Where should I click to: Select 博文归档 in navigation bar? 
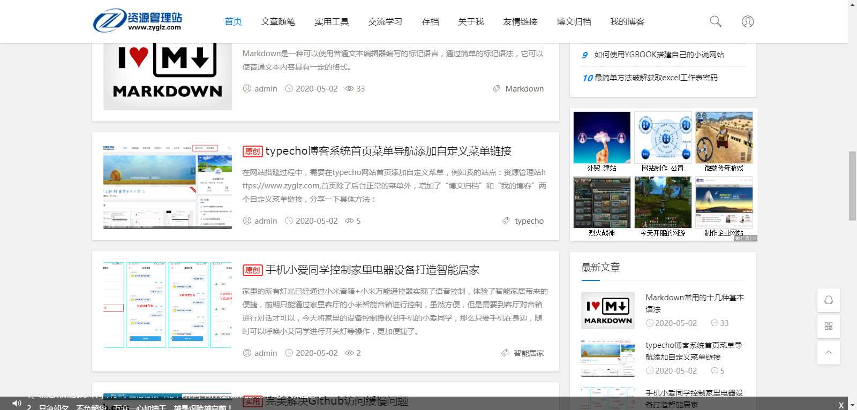pyautogui.click(x=574, y=22)
